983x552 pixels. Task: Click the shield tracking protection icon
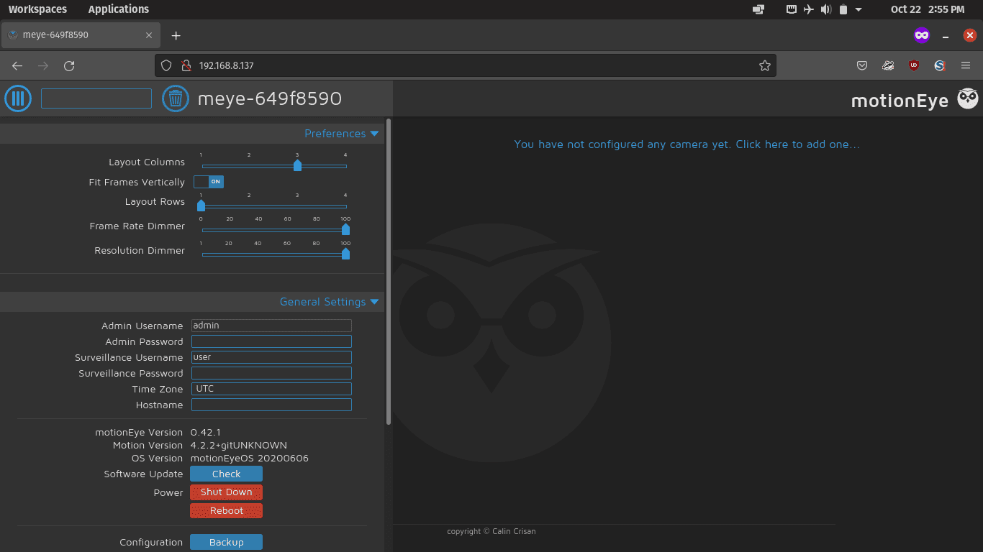coord(166,65)
